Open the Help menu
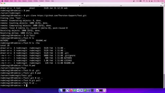 (52, 1)
